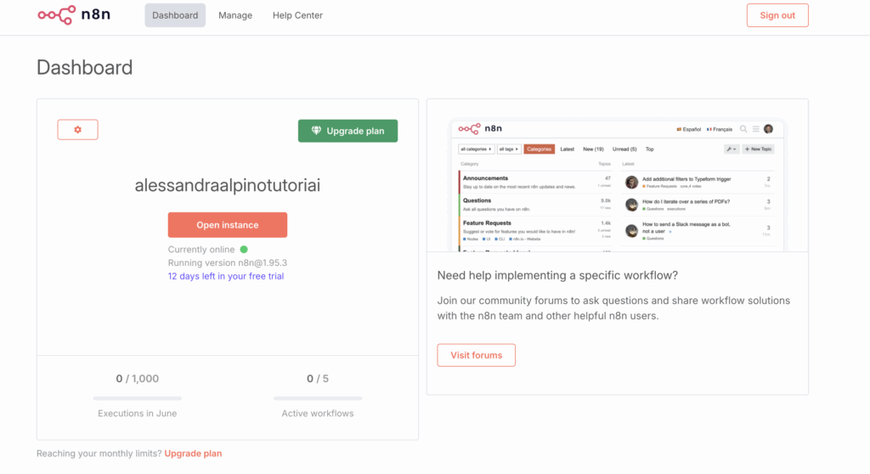Screen dimensions: 870x474
Task: Open instance settings via the gear icon
Action: click(78, 130)
